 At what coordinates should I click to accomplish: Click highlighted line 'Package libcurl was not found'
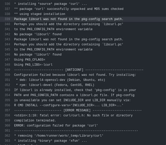click(69, 19)
